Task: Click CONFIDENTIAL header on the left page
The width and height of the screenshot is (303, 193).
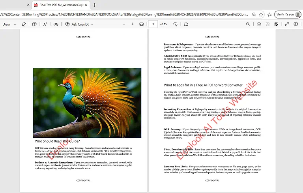Action: (x=83, y=37)
